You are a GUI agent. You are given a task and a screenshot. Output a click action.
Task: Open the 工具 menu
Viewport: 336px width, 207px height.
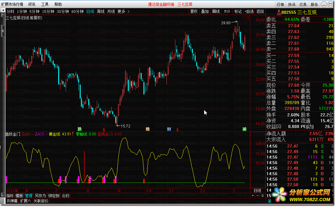45,4
